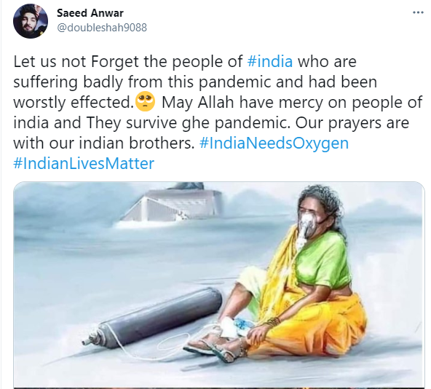The image size is (431, 389).
Task: Open the three-dot more options menu
Action: 418,12
